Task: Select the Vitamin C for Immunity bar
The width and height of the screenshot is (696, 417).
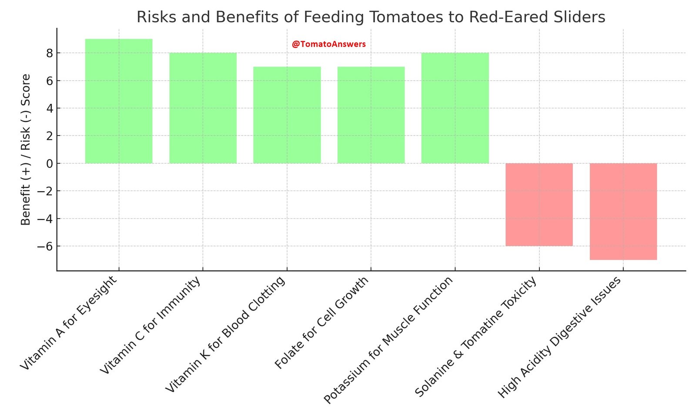Action: (203, 108)
